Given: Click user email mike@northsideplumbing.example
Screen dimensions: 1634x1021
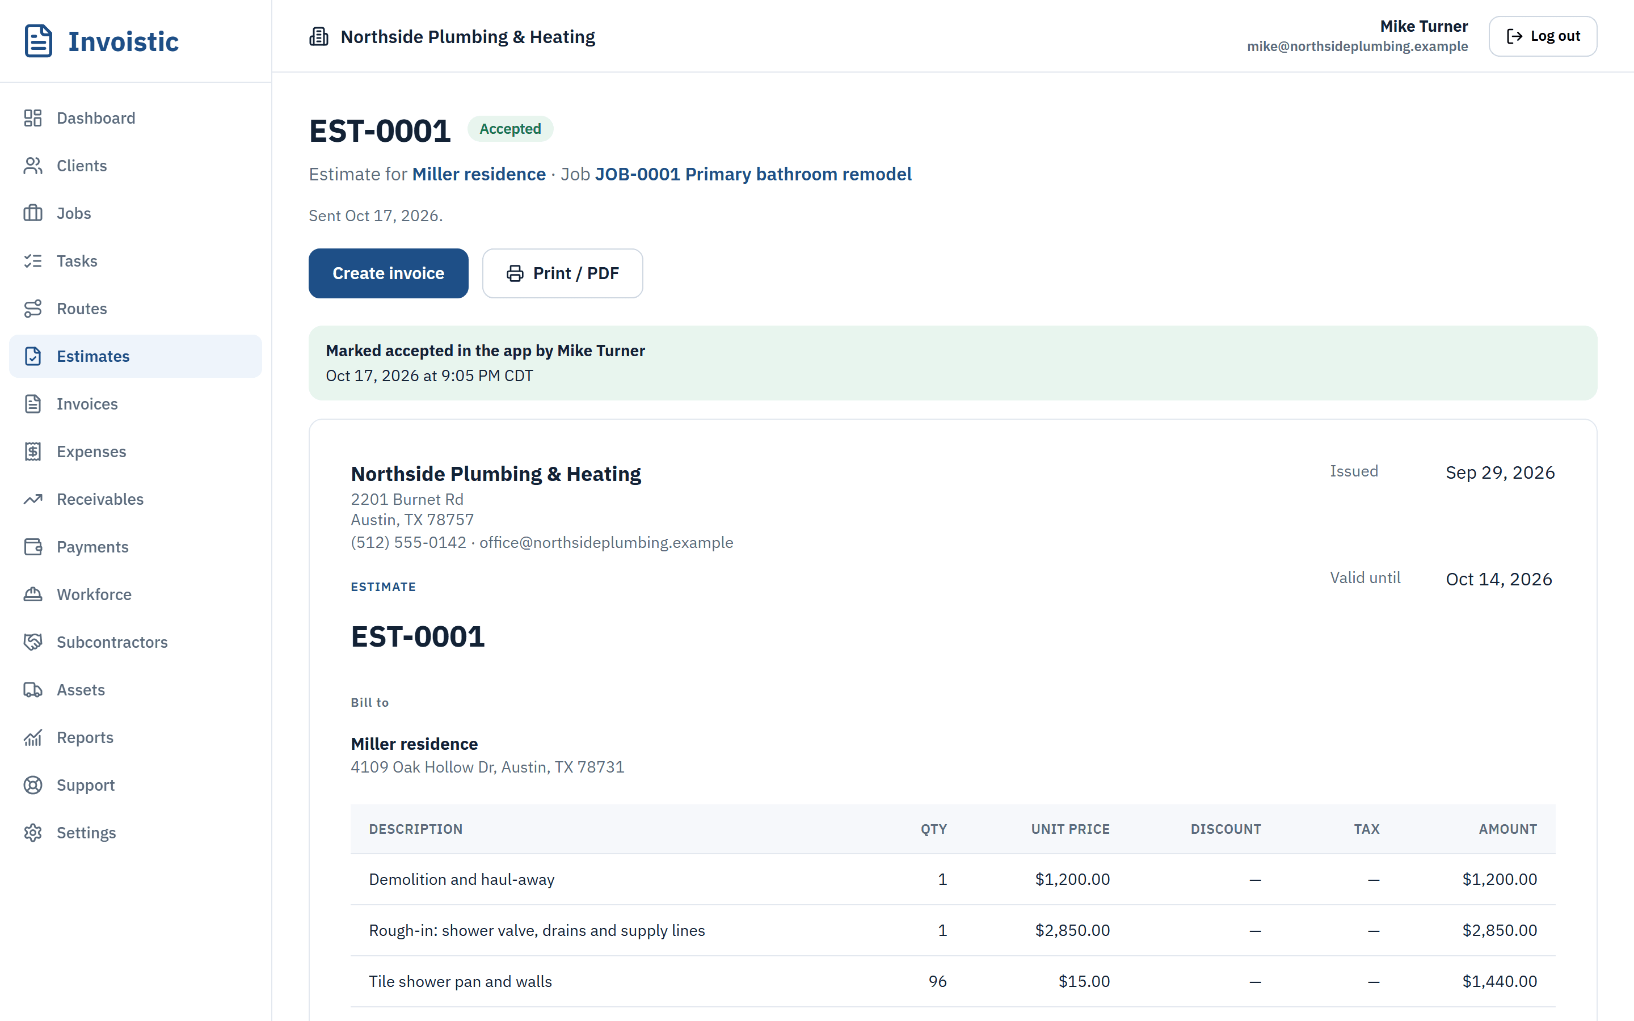Looking at the screenshot, I should pyautogui.click(x=1357, y=47).
